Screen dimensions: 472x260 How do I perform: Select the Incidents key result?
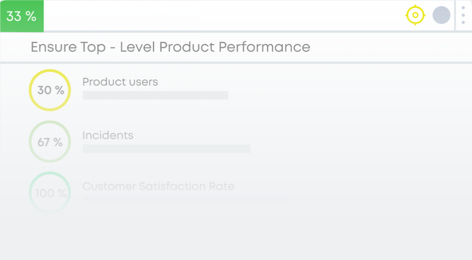tap(108, 135)
